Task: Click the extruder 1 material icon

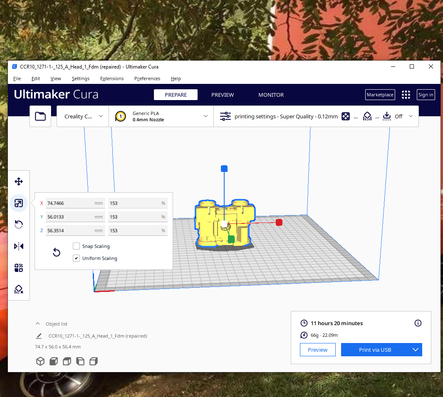Action: (x=121, y=116)
